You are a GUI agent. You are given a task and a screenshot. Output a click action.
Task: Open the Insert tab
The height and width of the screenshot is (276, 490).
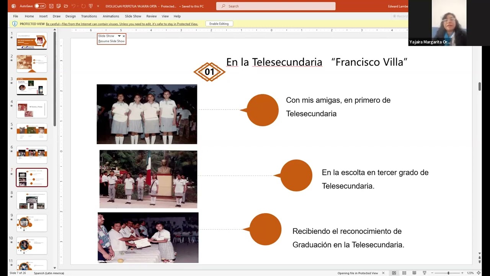[x=43, y=16]
